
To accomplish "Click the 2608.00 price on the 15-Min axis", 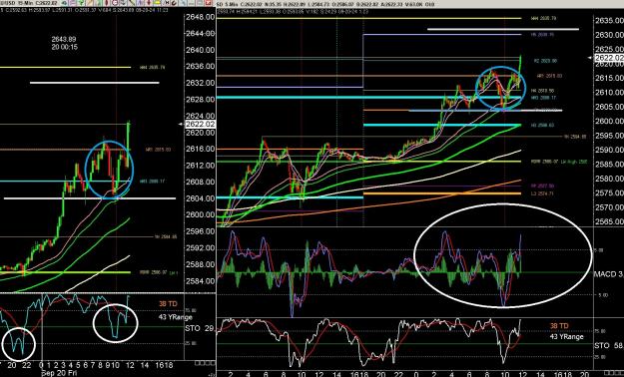I will [x=201, y=182].
